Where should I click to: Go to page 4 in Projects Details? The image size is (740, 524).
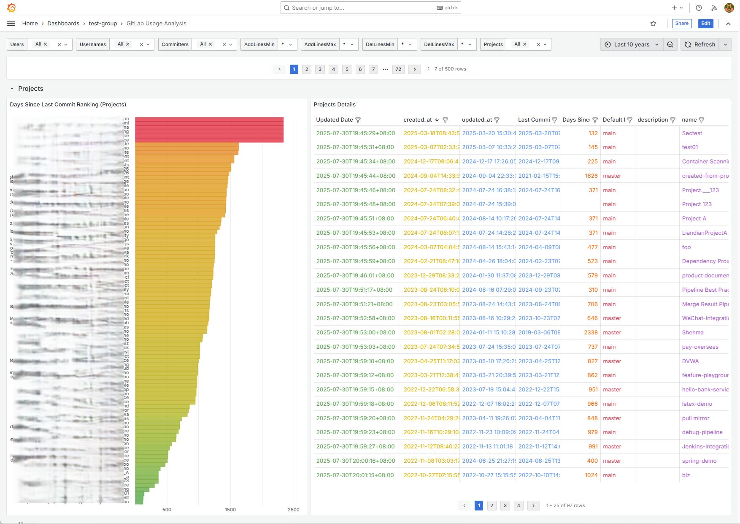click(x=519, y=505)
